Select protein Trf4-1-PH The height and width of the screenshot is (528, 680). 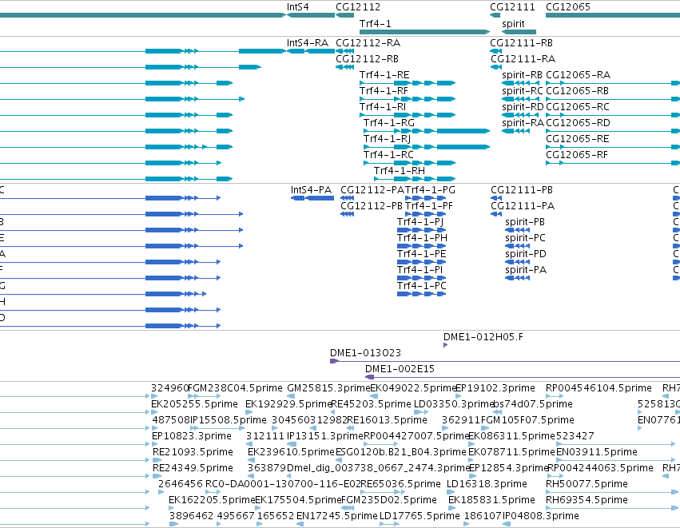click(x=422, y=246)
